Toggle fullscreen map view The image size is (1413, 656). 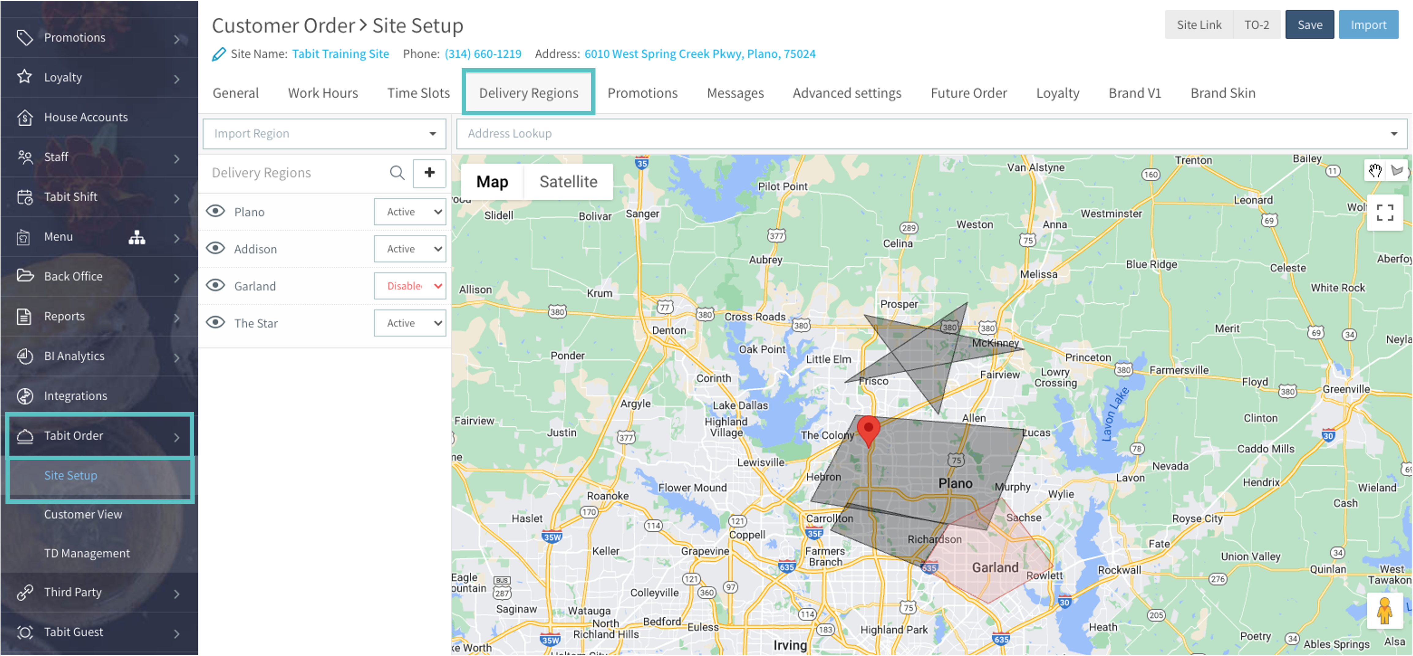(x=1385, y=212)
